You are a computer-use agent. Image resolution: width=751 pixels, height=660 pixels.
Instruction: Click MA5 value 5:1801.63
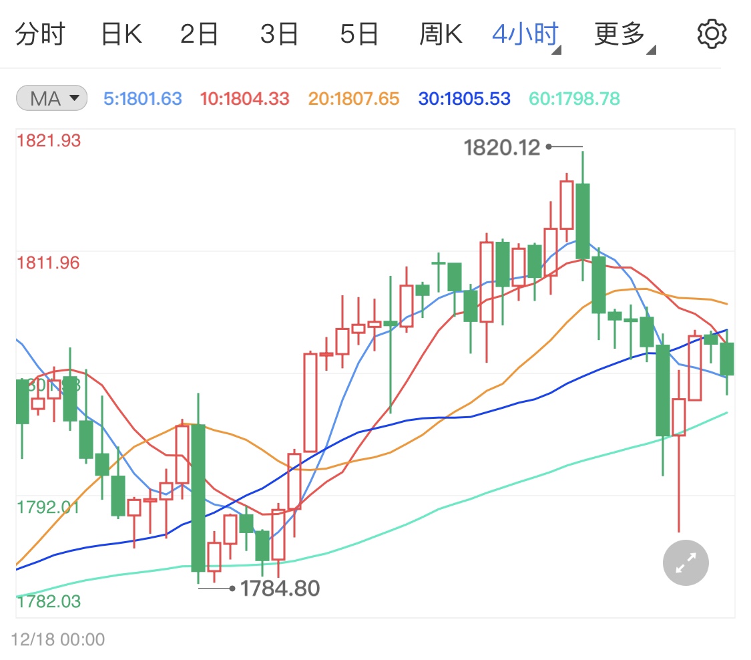[143, 99]
